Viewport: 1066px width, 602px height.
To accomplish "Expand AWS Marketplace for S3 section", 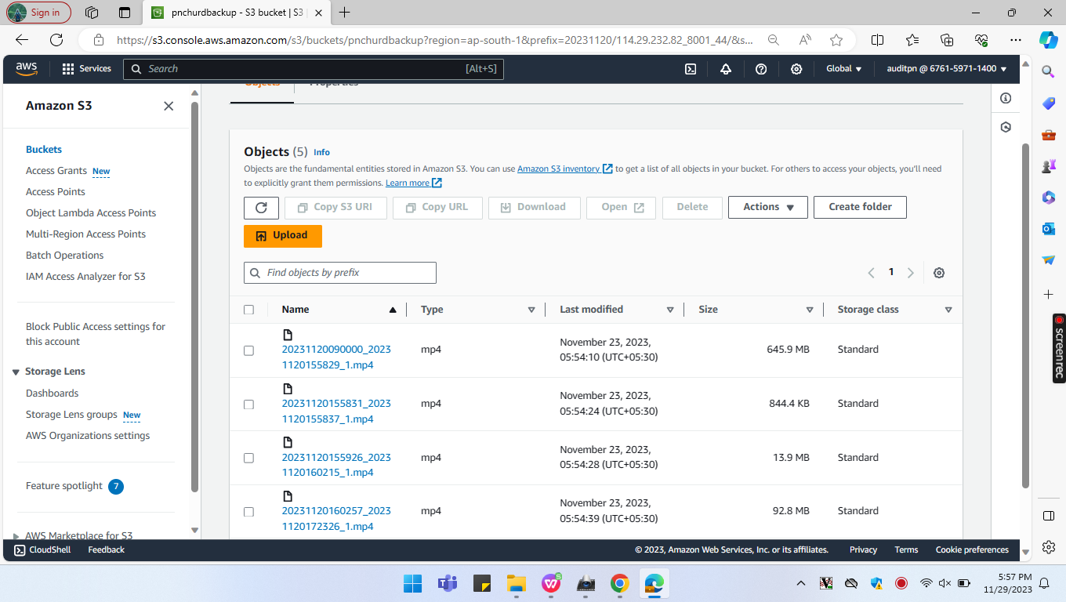I will (17, 536).
